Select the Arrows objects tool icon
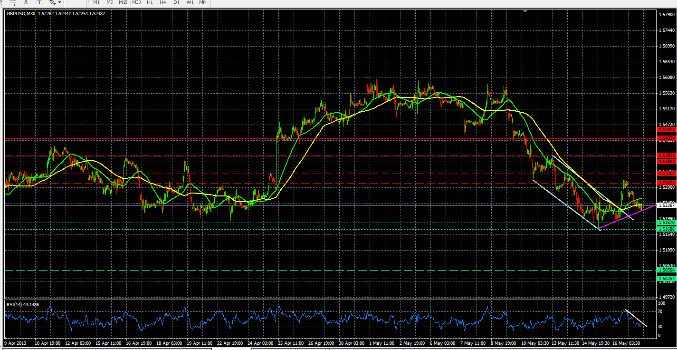The height and width of the screenshot is (350, 677). (52, 2)
